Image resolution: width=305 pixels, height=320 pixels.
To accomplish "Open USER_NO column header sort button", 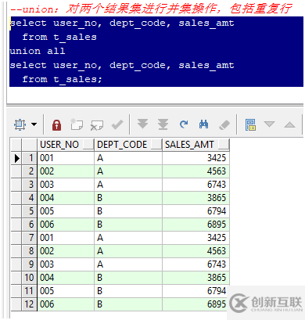I will pyautogui.click(x=88, y=145).
